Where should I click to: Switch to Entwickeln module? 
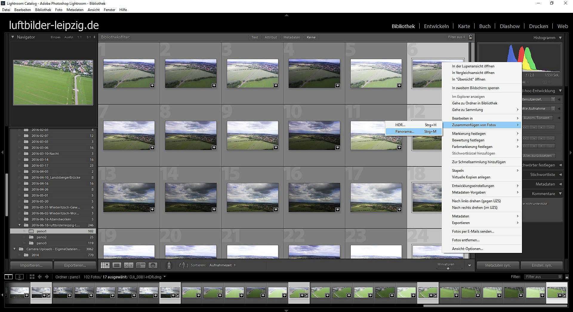coord(436,26)
